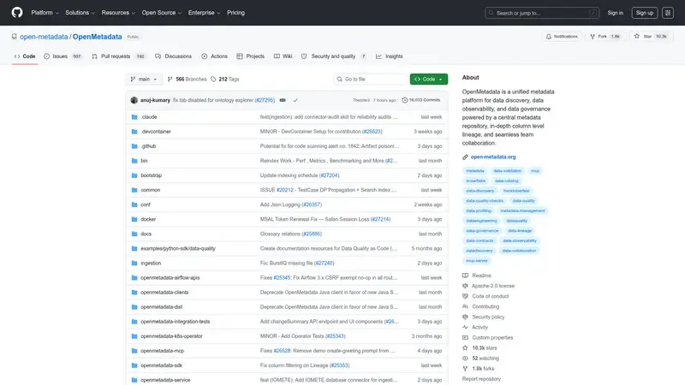Open the Readme book icon link

[465, 275]
